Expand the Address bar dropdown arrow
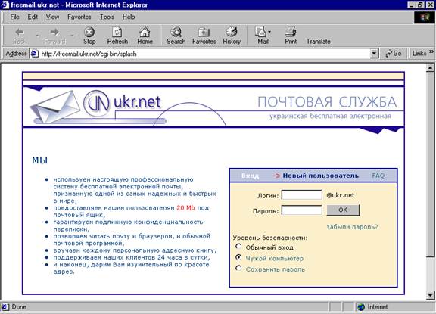436x314 pixels. pyautogui.click(x=374, y=54)
